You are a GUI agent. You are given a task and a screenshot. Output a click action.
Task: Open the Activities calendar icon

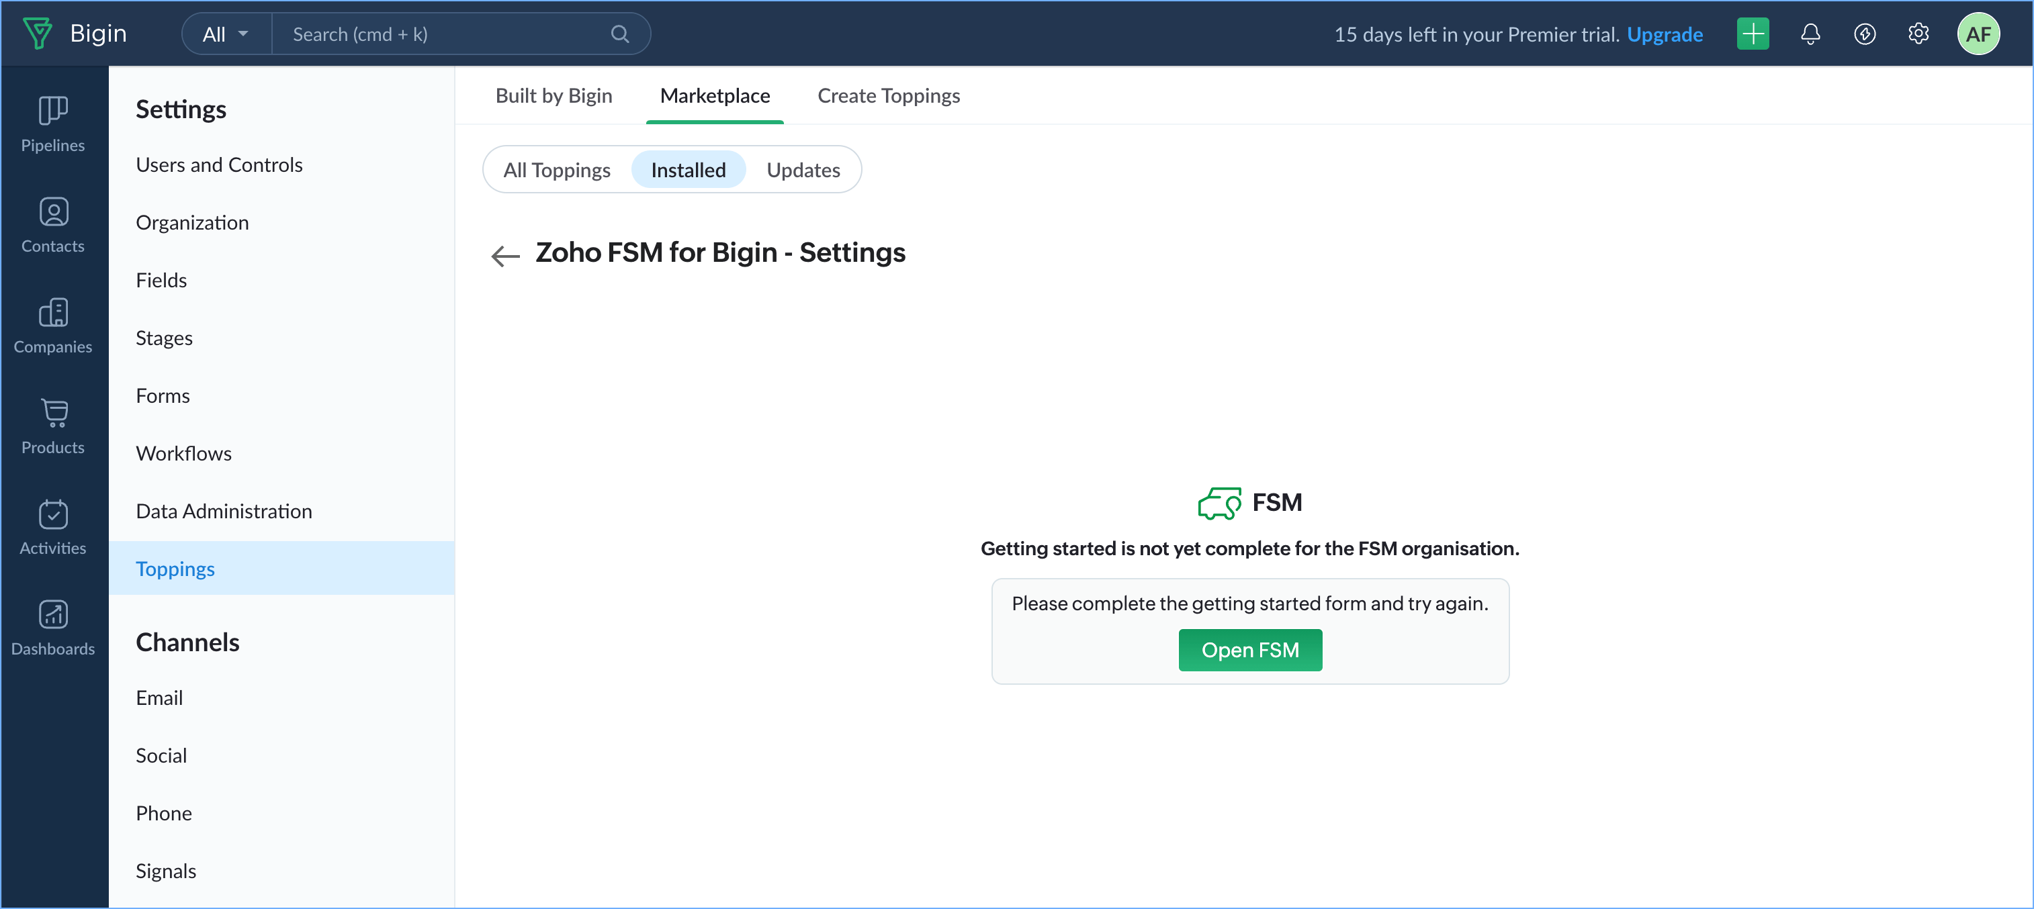click(53, 514)
